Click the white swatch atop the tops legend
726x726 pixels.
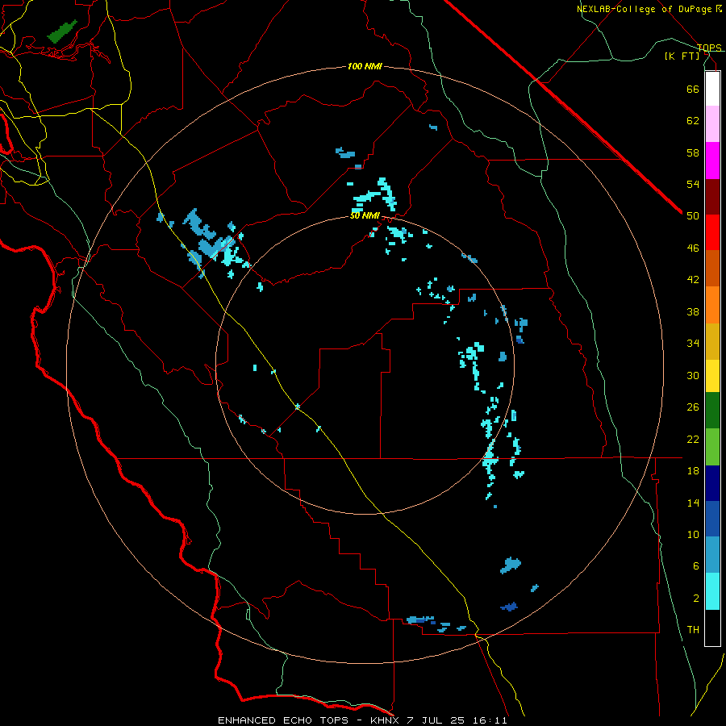click(x=712, y=89)
